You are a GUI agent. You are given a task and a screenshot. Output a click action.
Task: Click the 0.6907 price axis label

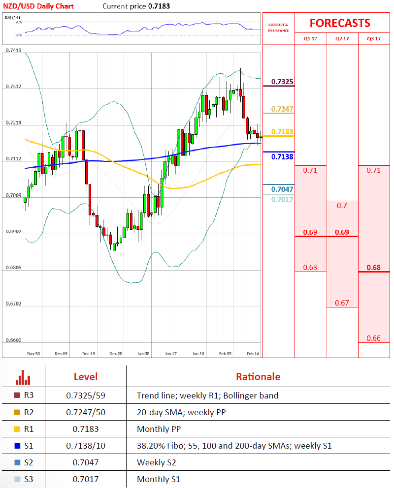[14, 231]
